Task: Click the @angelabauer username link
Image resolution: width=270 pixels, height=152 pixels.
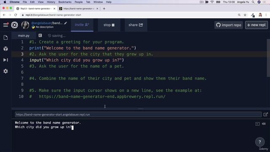Action: (x=41, y=23)
